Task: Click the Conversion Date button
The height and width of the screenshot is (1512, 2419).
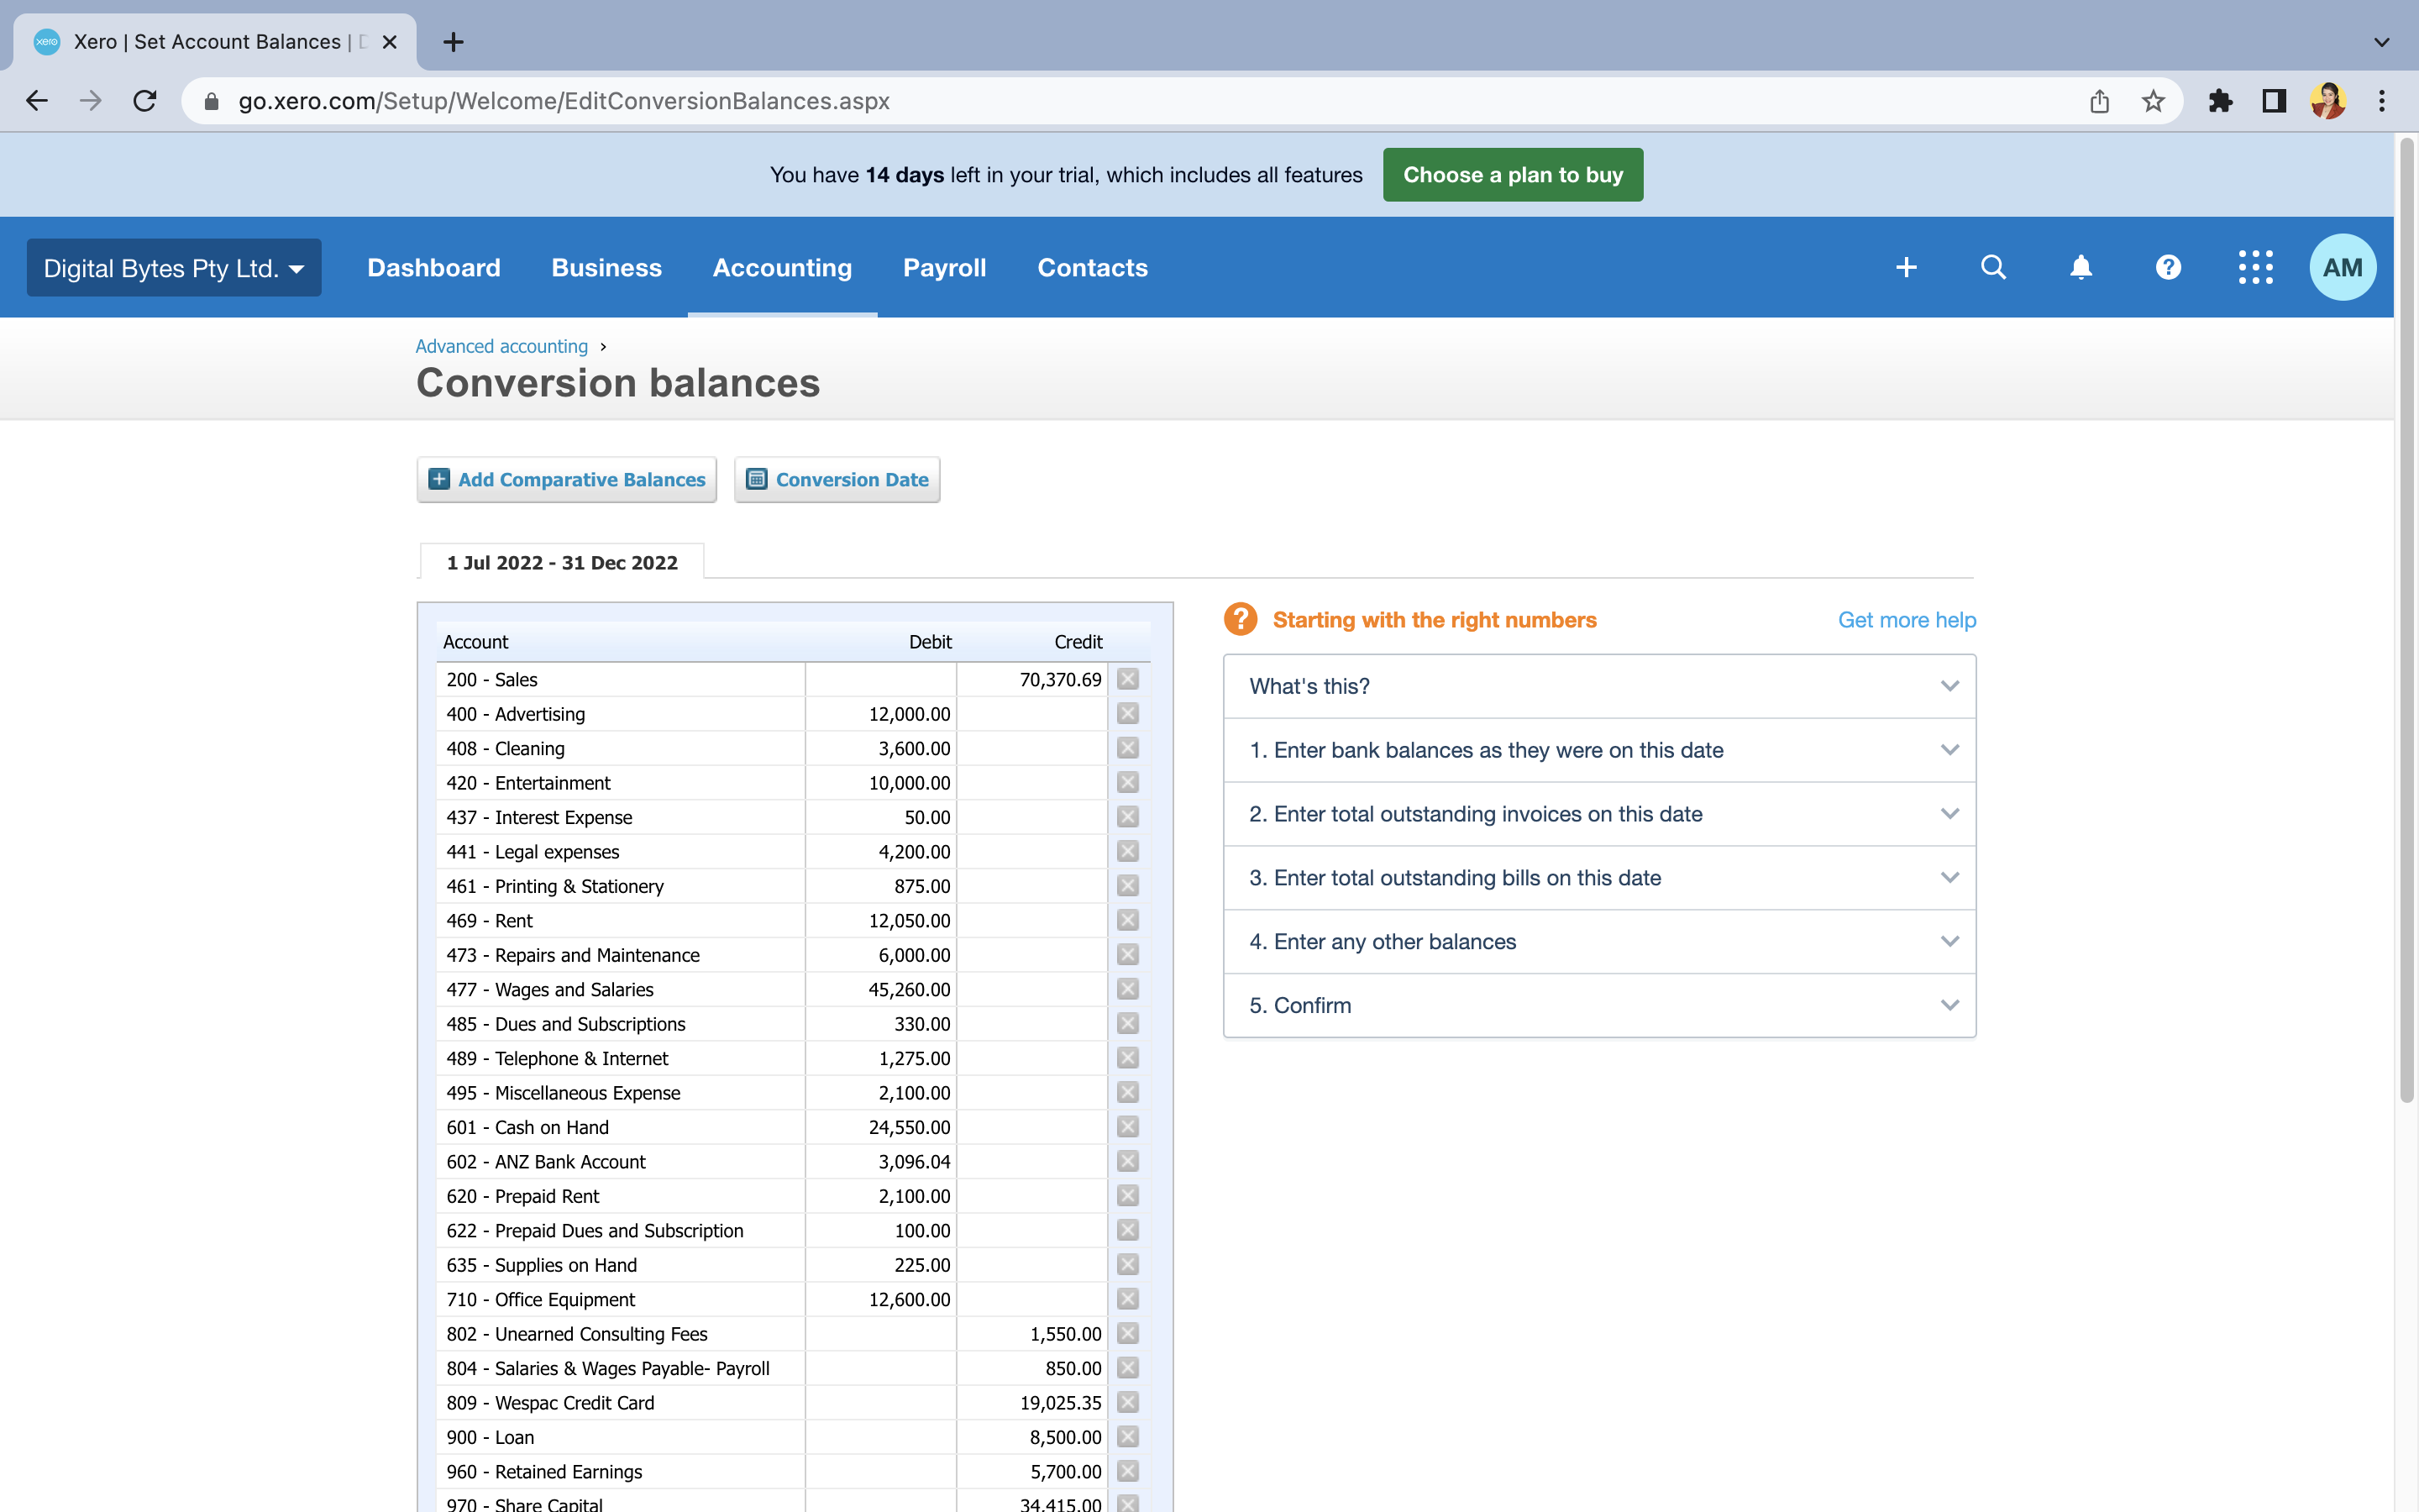Action: coord(837,480)
